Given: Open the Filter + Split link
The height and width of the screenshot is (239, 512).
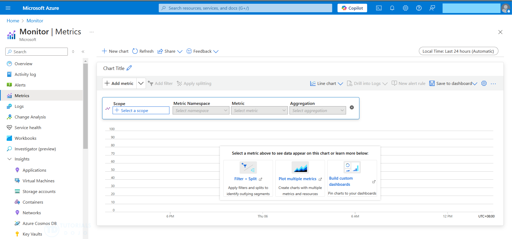Looking at the screenshot, I should (245, 179).
